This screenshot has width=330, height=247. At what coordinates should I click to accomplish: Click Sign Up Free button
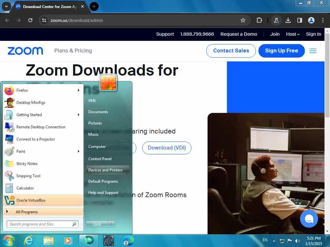click(281, 50)
